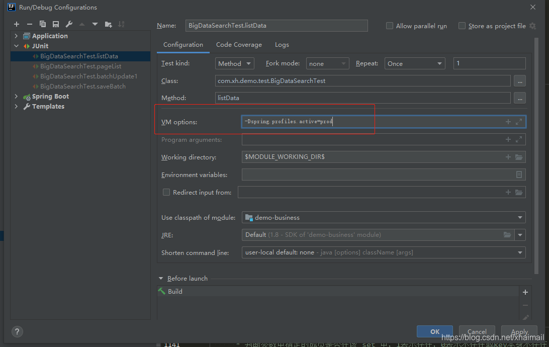The image size is (549, 347).
Task: Click the Cancel button
Action: pos(477,331)
